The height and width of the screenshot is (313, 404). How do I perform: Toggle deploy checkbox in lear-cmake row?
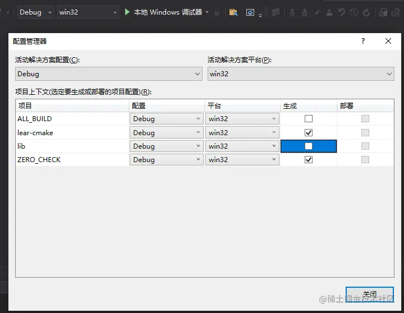click(x=365, y=132)
